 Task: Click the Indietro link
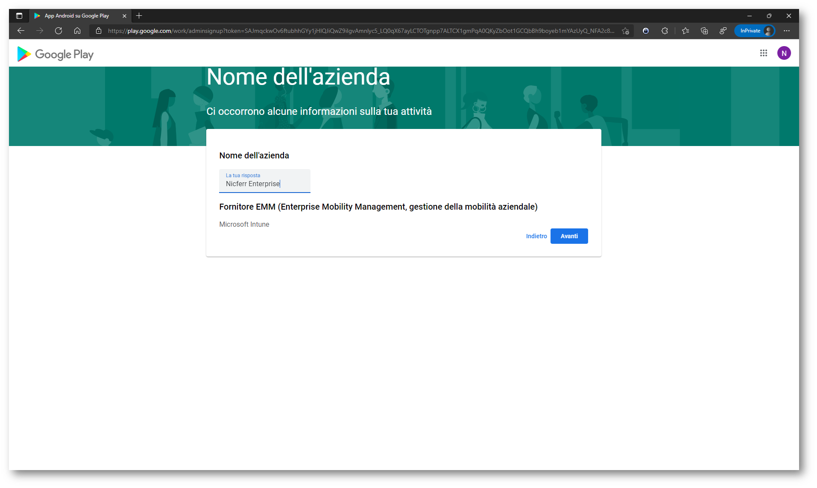point(536,236)
